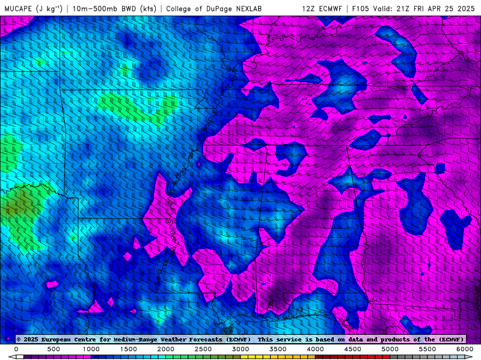Click the 0 tick label on colorbar
481x360 pixels.
pyautogui.click(x=16, y=349)
